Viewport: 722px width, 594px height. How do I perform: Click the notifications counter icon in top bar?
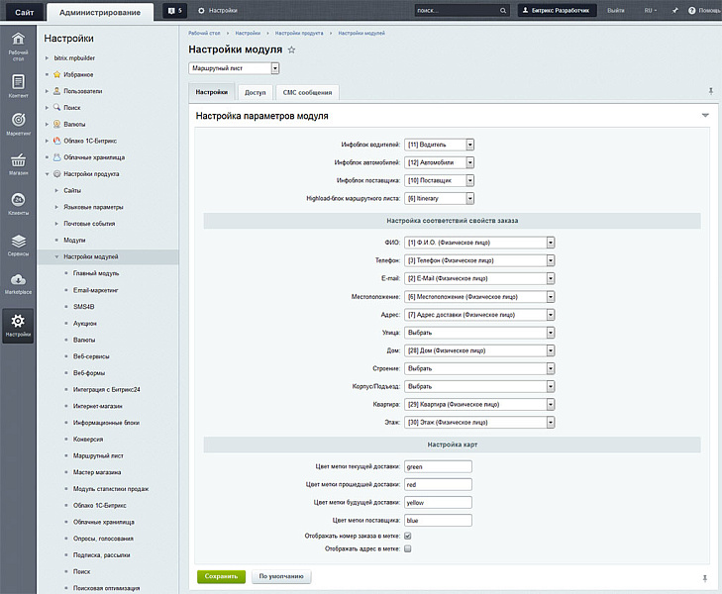[x=174, y=10]
